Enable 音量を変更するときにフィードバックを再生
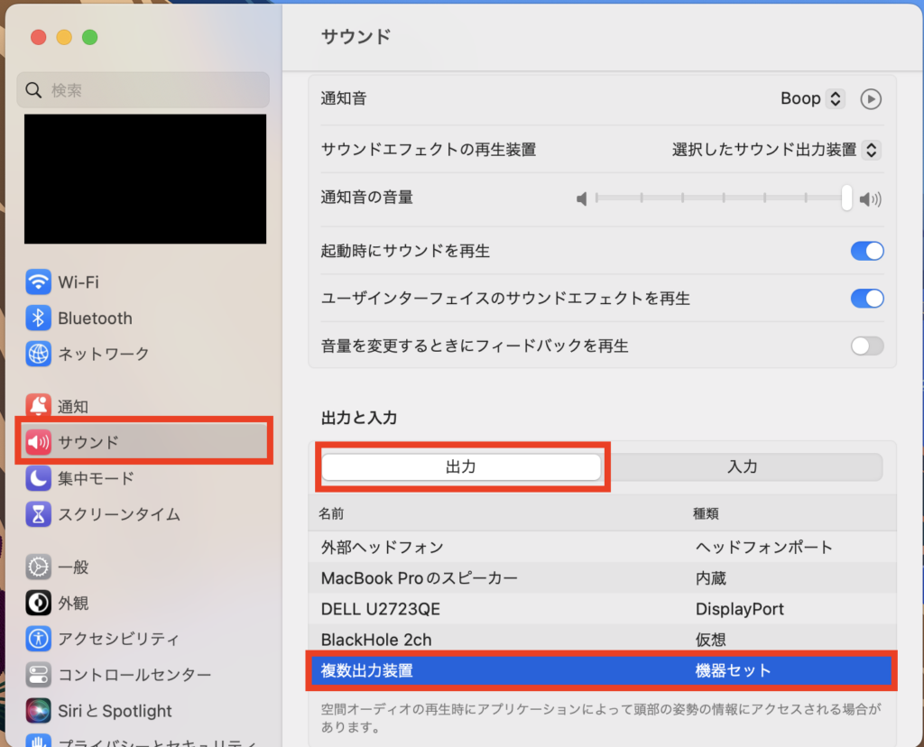This screenshot has width=924, height=747. pos(866,346)
